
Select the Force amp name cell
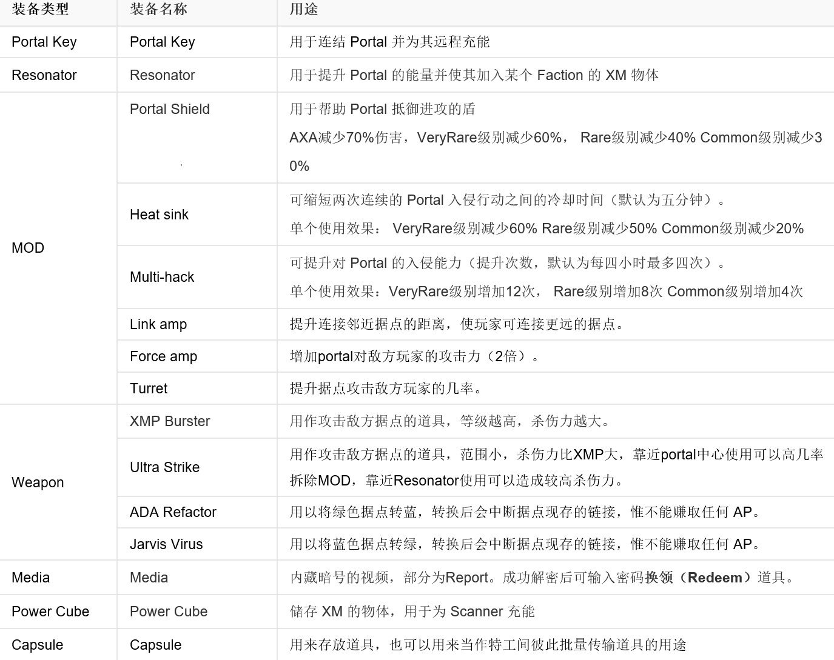(x=163, y=356)
